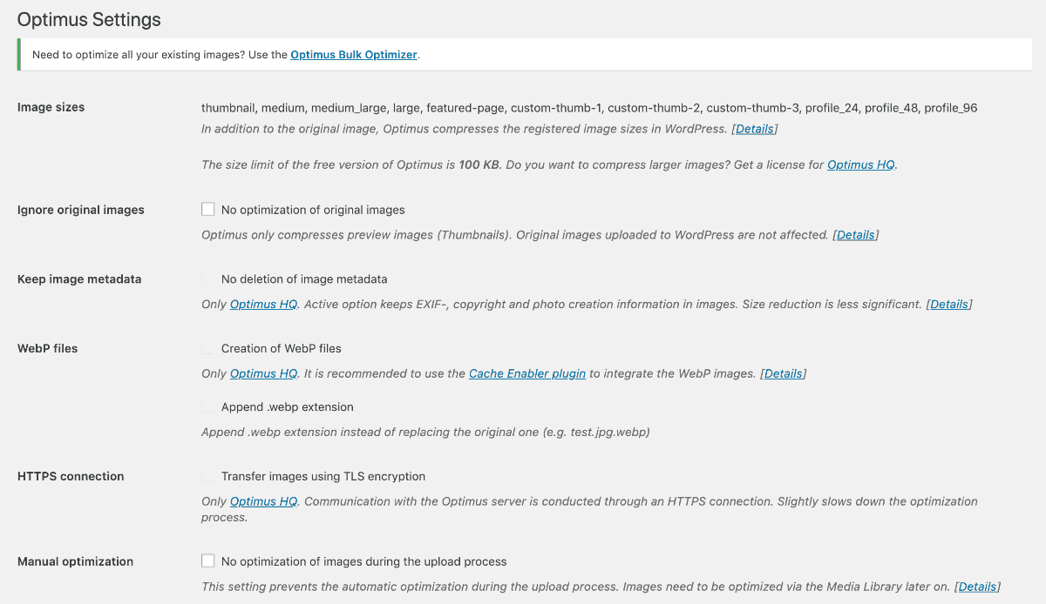Enable the "No optimization of original images" checkbox
Screen dimensions: 1046x604
point(207,209)
